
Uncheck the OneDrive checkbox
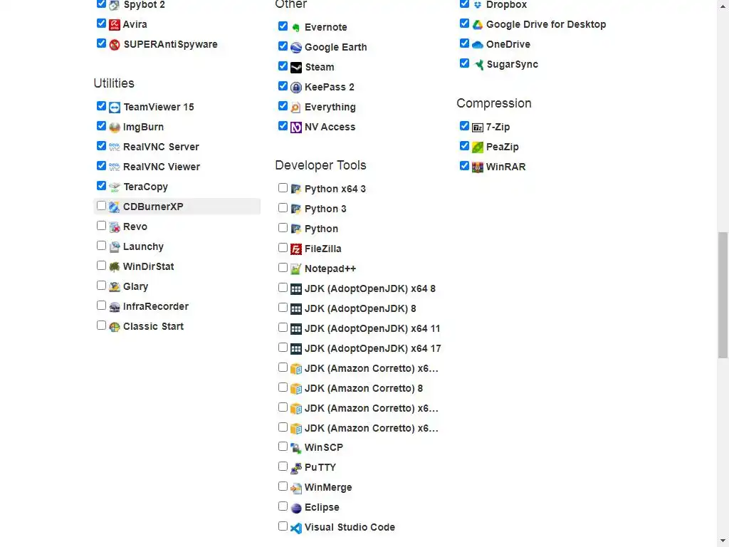pos(464,43)
